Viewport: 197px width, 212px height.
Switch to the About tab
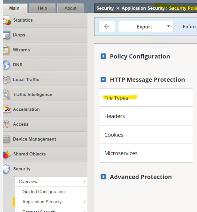(70, 8)
